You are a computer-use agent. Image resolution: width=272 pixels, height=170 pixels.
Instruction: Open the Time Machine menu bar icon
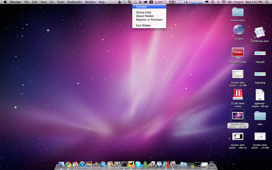click(x=212, y=2)
